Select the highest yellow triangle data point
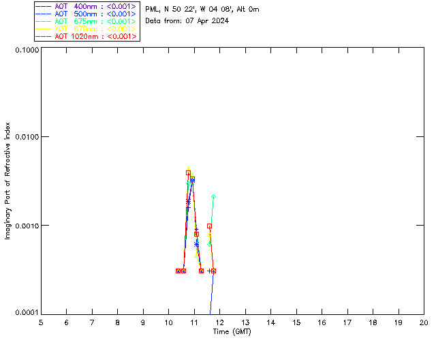 (x=189, y=168)
